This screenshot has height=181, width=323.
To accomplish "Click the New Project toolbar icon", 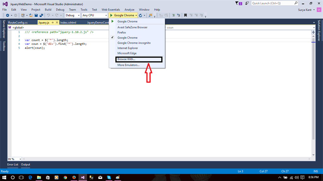I will (x=23, y=15).
